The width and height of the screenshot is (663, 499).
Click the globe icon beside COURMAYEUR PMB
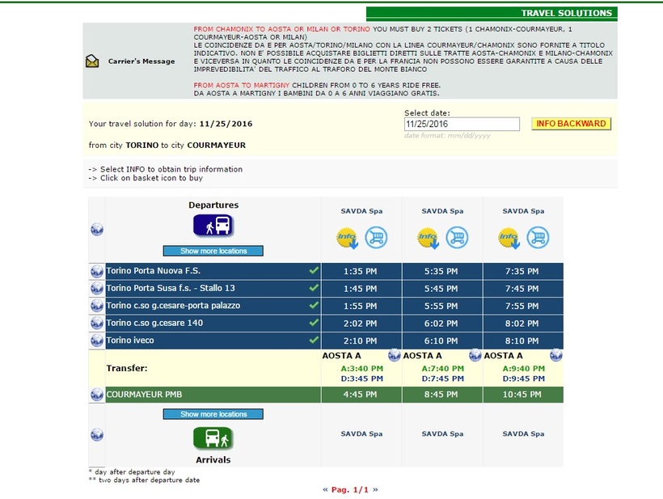[x=97, y=395]
